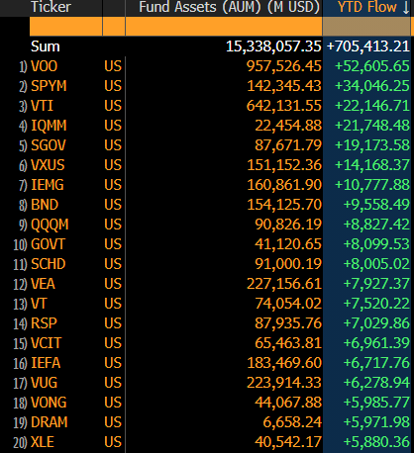The height and width of the screenshot is (453, 414).
Task: Open the VT ticker
Action: pyautogui.click(x=39, y=304)
